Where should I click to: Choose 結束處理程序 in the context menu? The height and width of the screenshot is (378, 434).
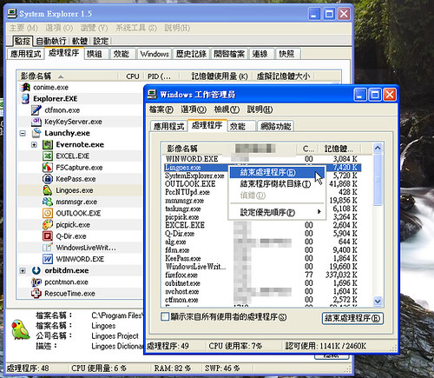(277, 173)
